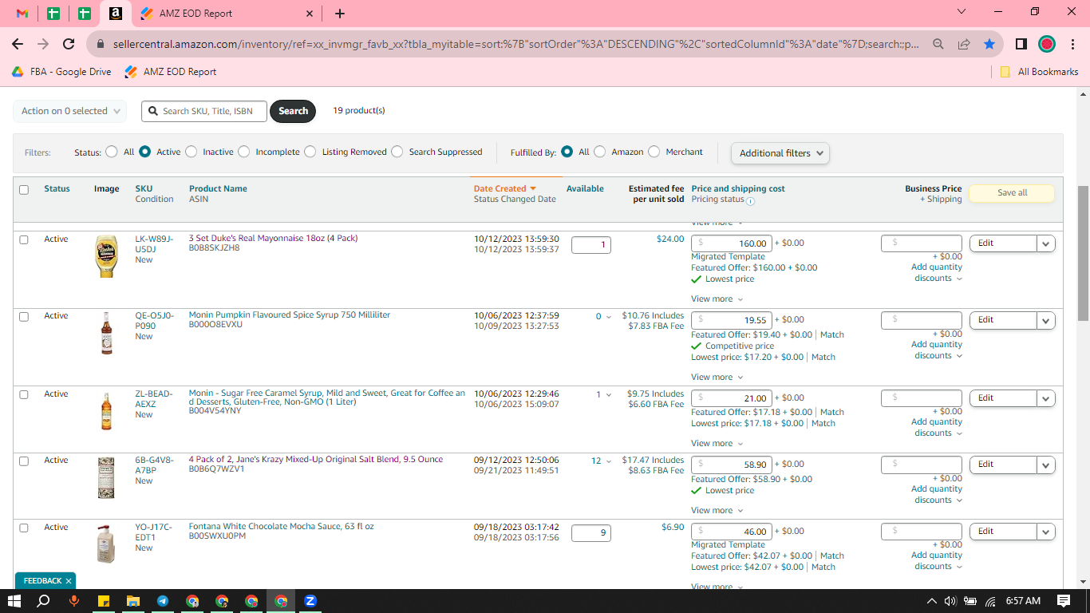Open the All Bookmarks folder

tap(1040, 72)
